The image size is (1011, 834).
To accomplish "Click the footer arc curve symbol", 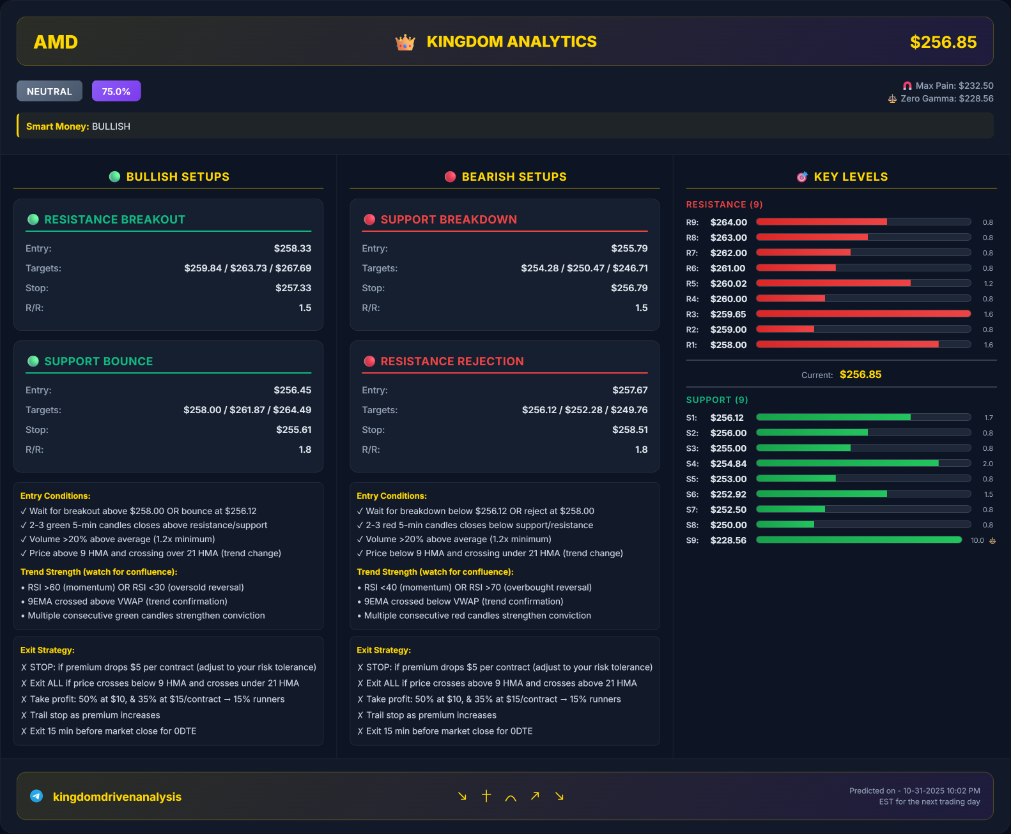I will [511, 797].
